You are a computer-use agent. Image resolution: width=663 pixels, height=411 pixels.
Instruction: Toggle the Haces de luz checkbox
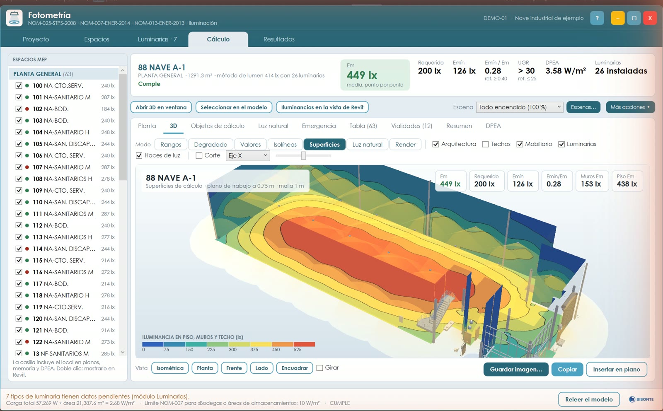139,155
